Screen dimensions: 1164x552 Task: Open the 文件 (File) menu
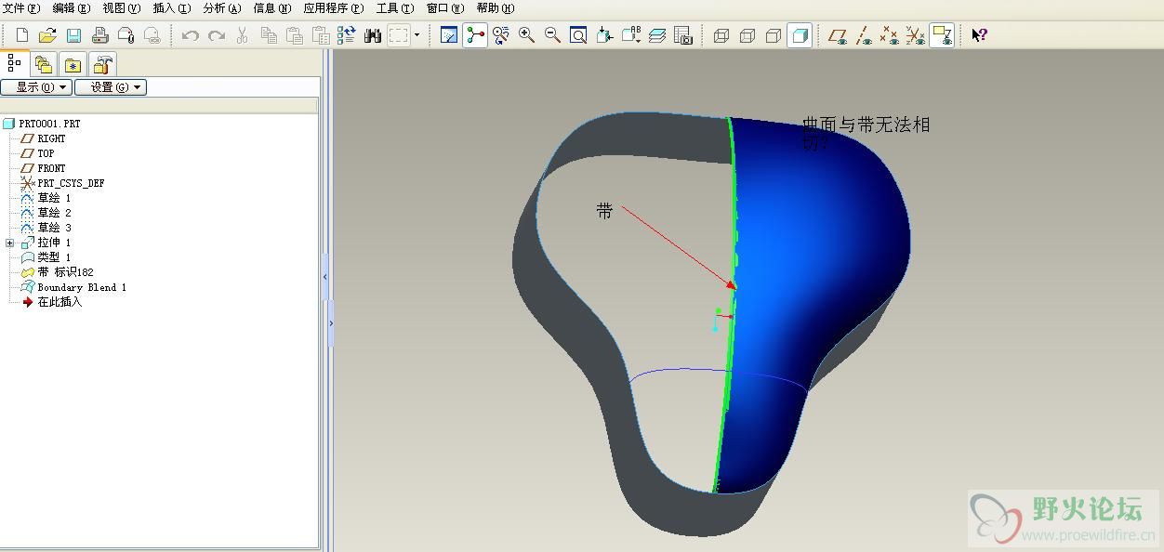[x=22, y=8]
